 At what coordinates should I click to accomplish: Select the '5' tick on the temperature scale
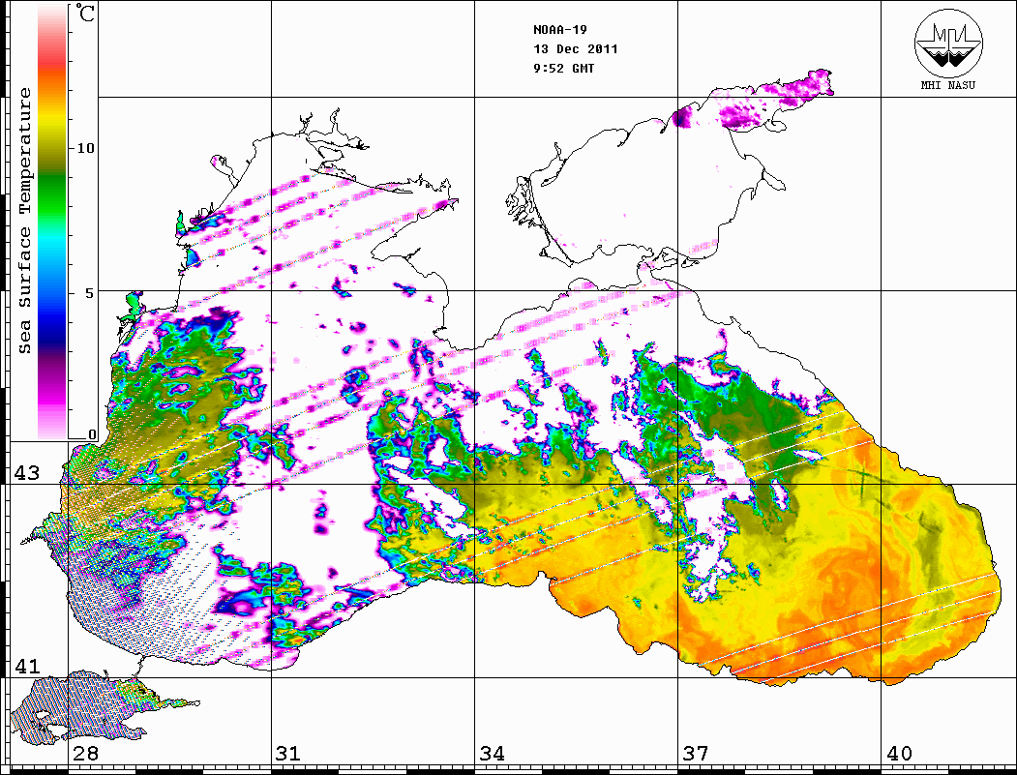(90, 292)
